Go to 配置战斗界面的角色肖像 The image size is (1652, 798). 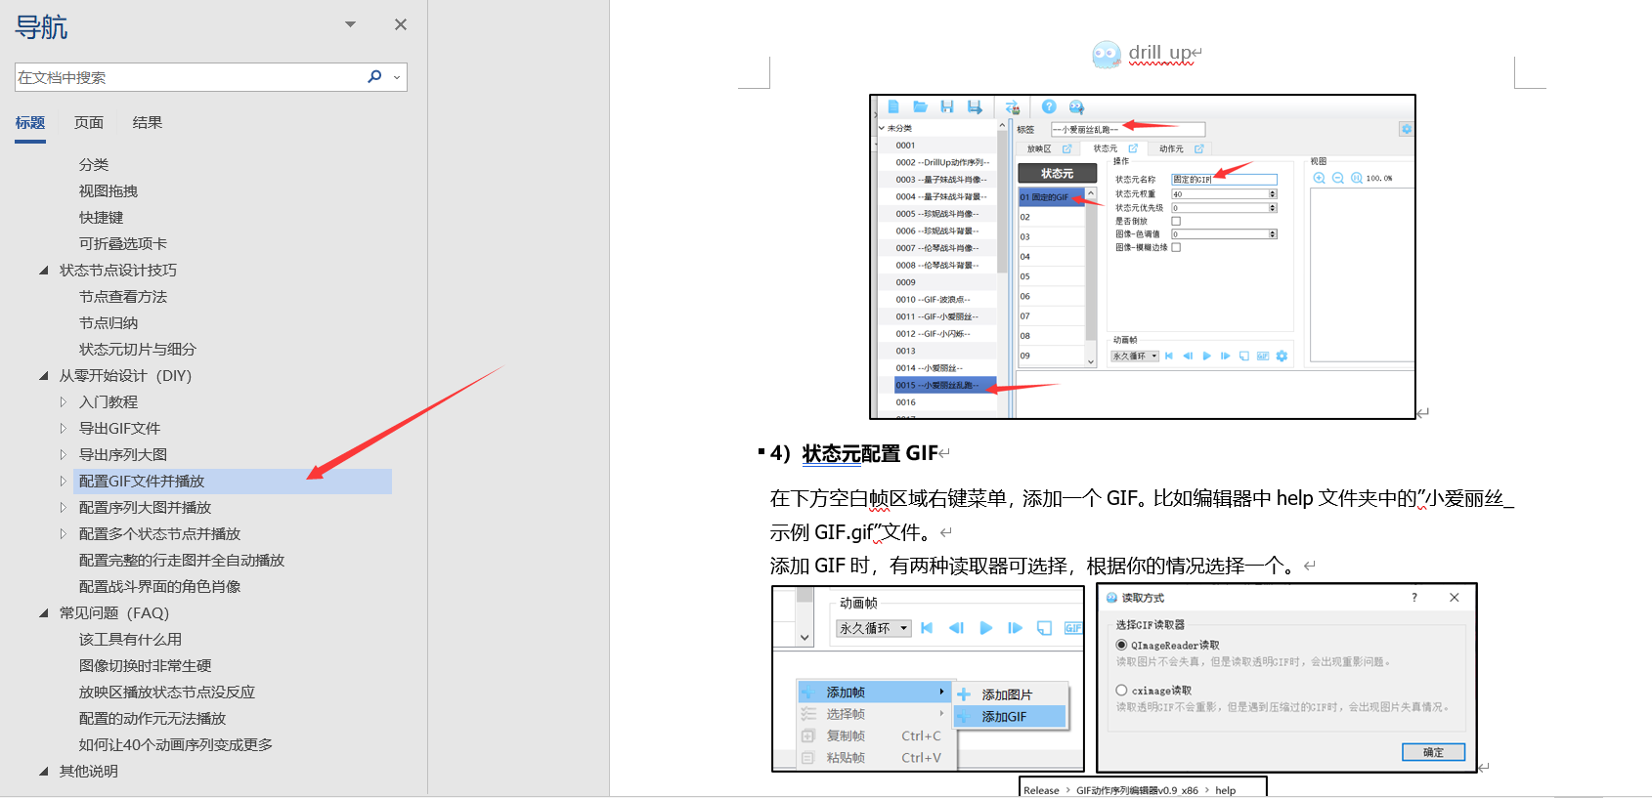pos(159,587)
